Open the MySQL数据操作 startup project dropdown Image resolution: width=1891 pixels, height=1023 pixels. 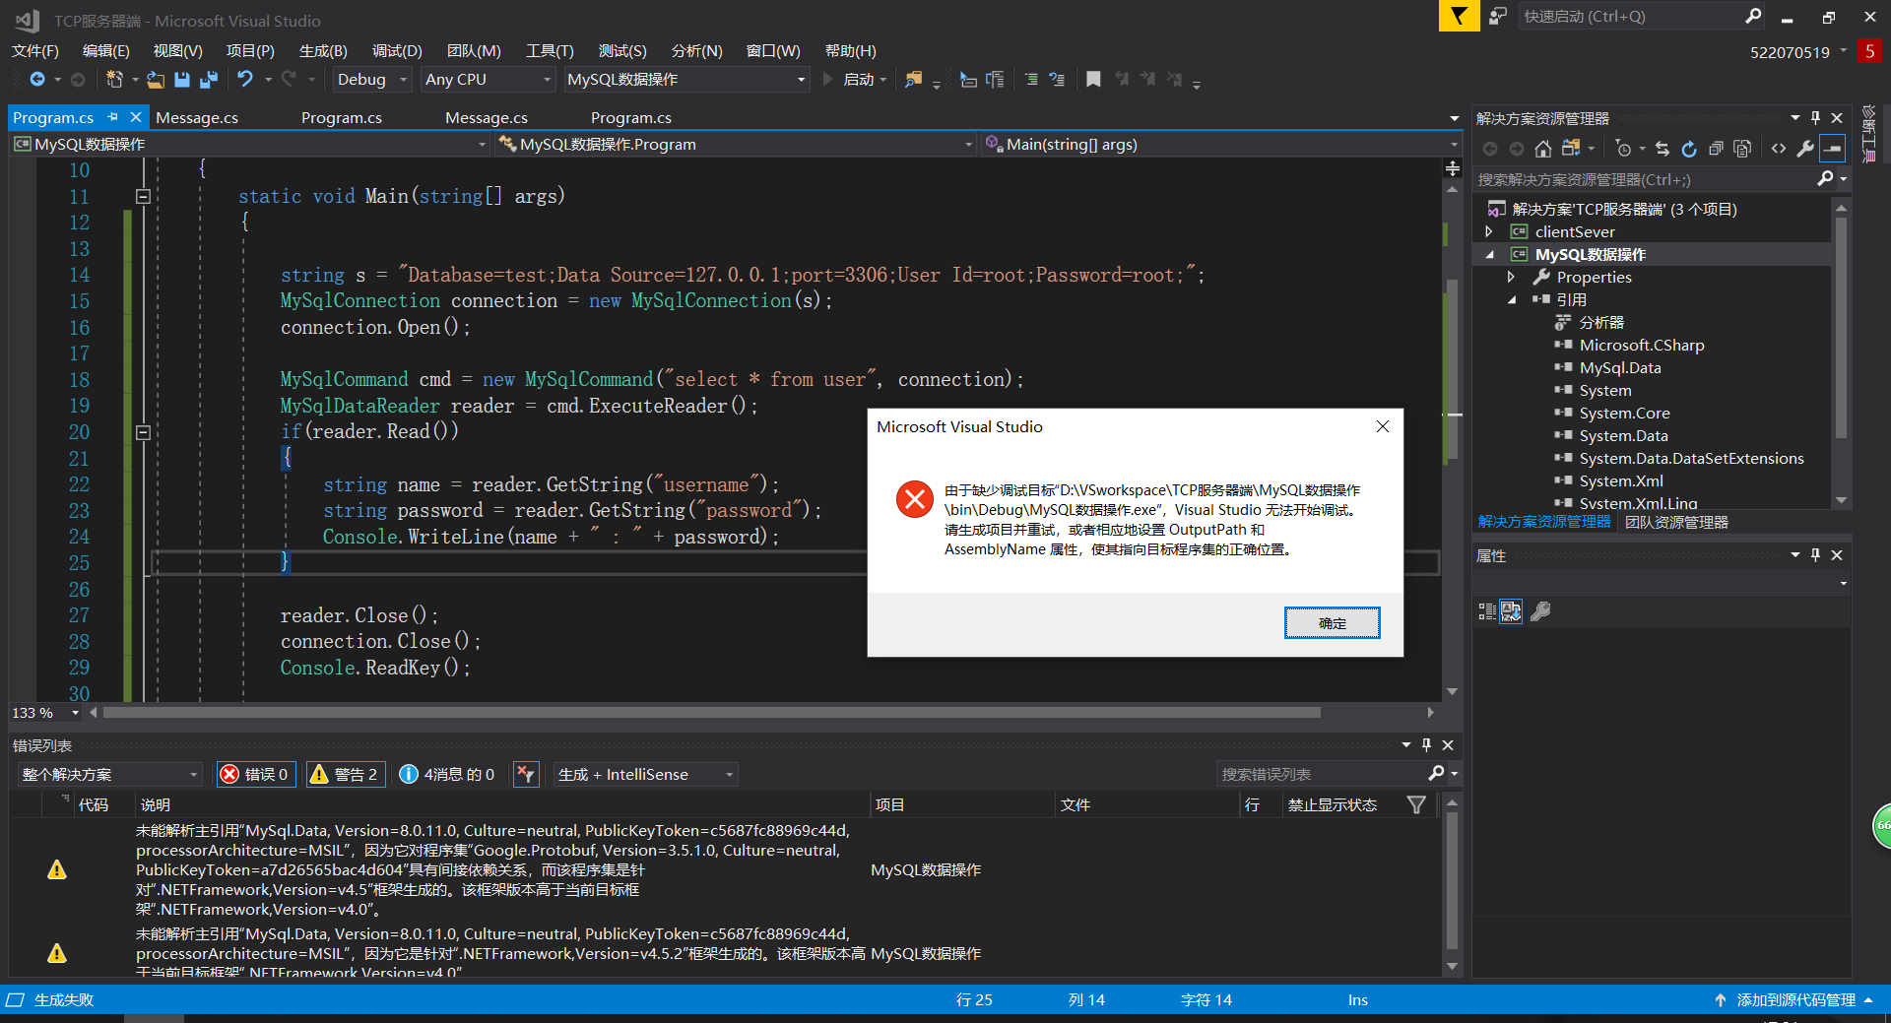(x=686, y=80)
